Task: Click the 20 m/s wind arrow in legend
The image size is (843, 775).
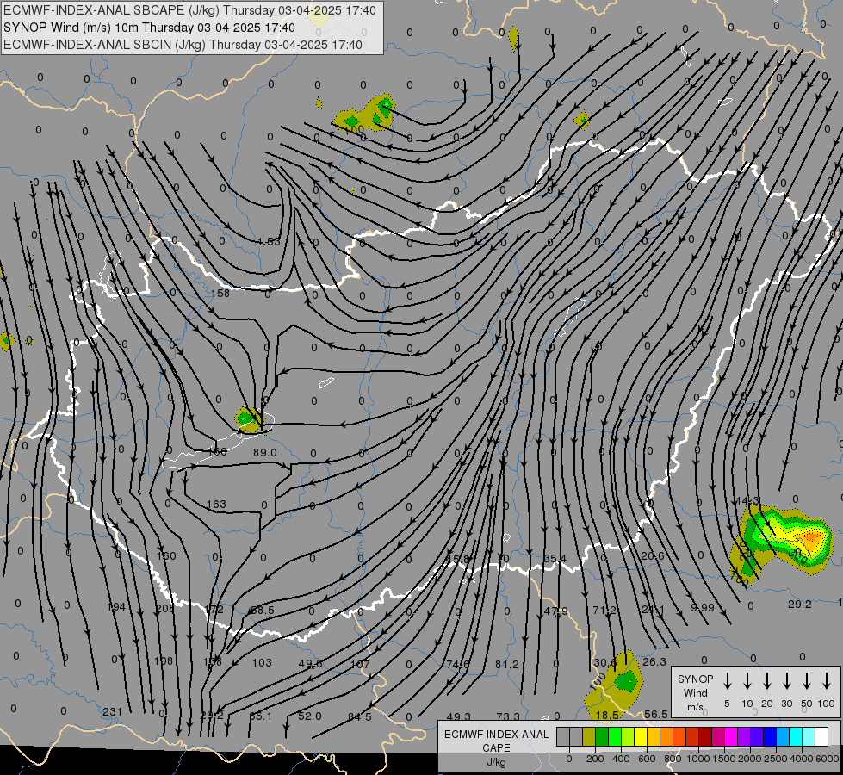Action: click(766, 681)
